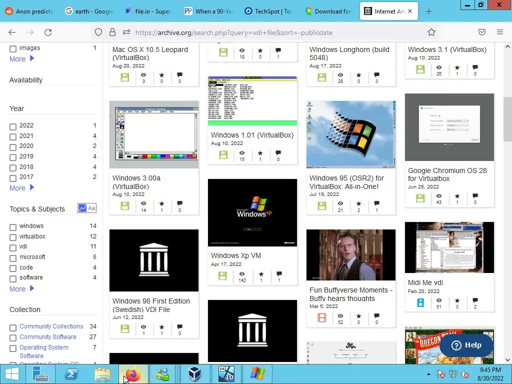Open Mac OS X 10.5 Leopard title
This screenshot has height=384, width=512.
150,53
